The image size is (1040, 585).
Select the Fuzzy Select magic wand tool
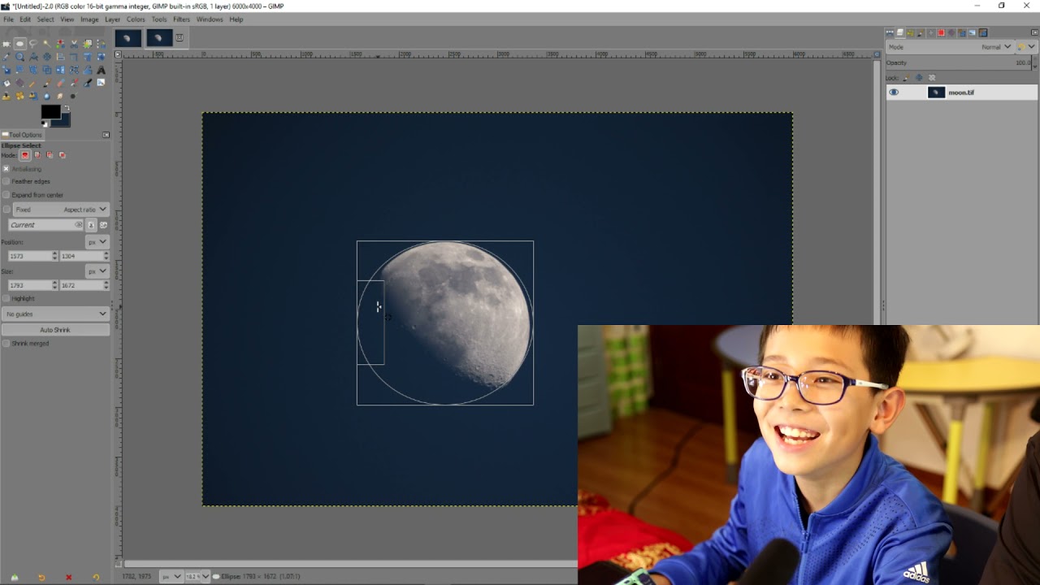[x=47, y=44]
